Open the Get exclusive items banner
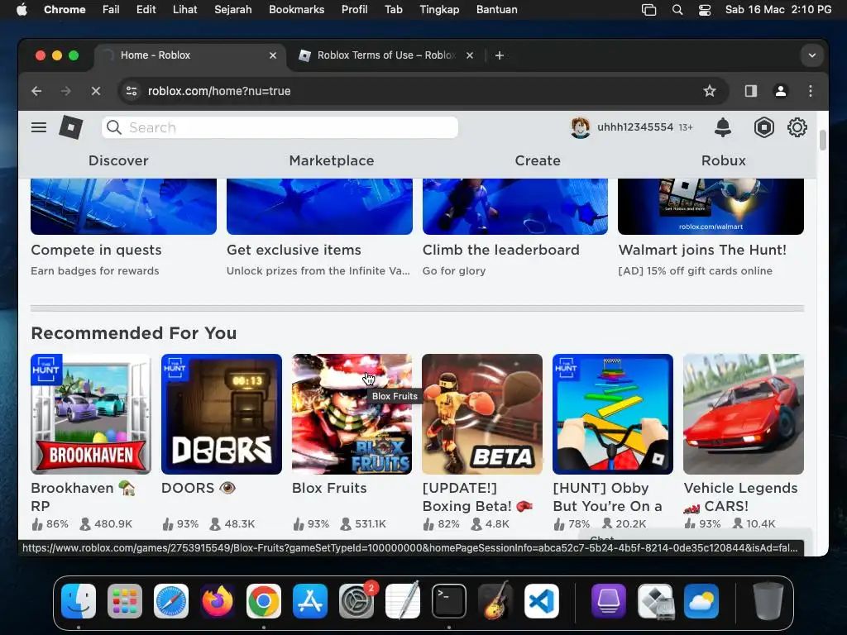The image size is (847, 635). (x=319, y=207)
